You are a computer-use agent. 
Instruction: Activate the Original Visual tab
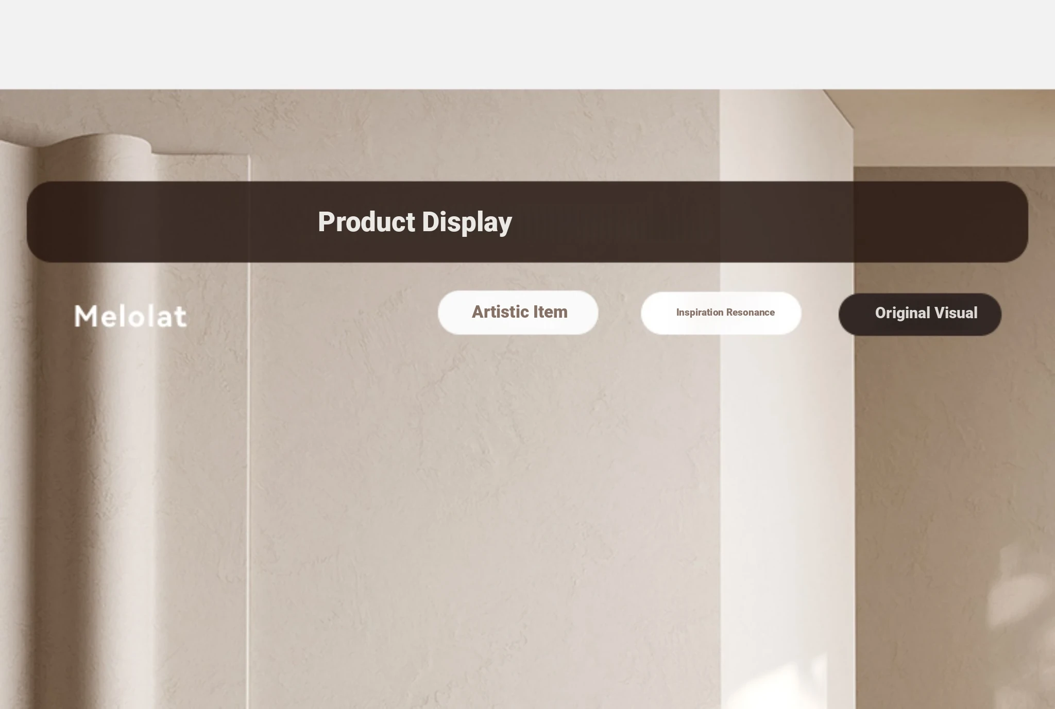(920, 314)
